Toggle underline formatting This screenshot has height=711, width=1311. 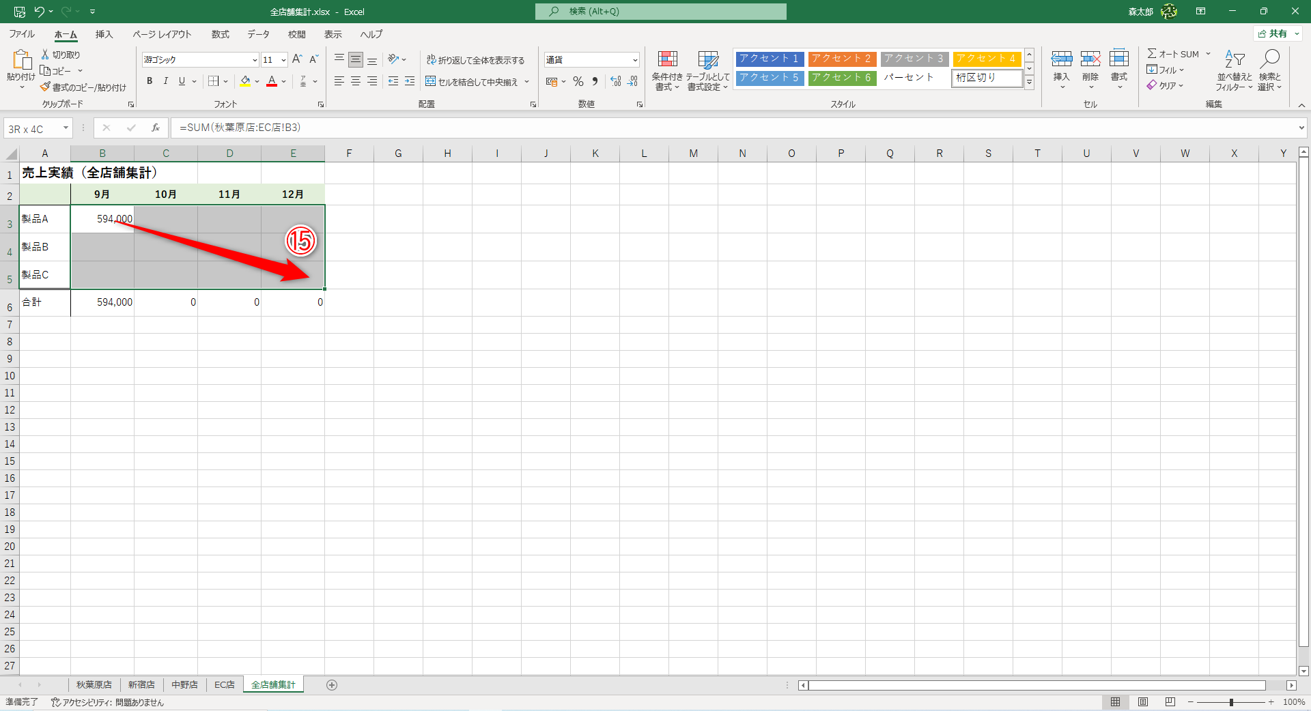point(182,81)
